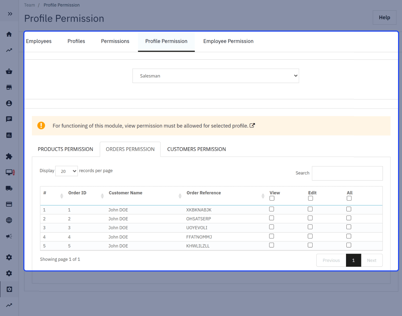Click customer name John DOE in row 3
Viewport: 402px width, 316px height.
click(x=118, y=228)
